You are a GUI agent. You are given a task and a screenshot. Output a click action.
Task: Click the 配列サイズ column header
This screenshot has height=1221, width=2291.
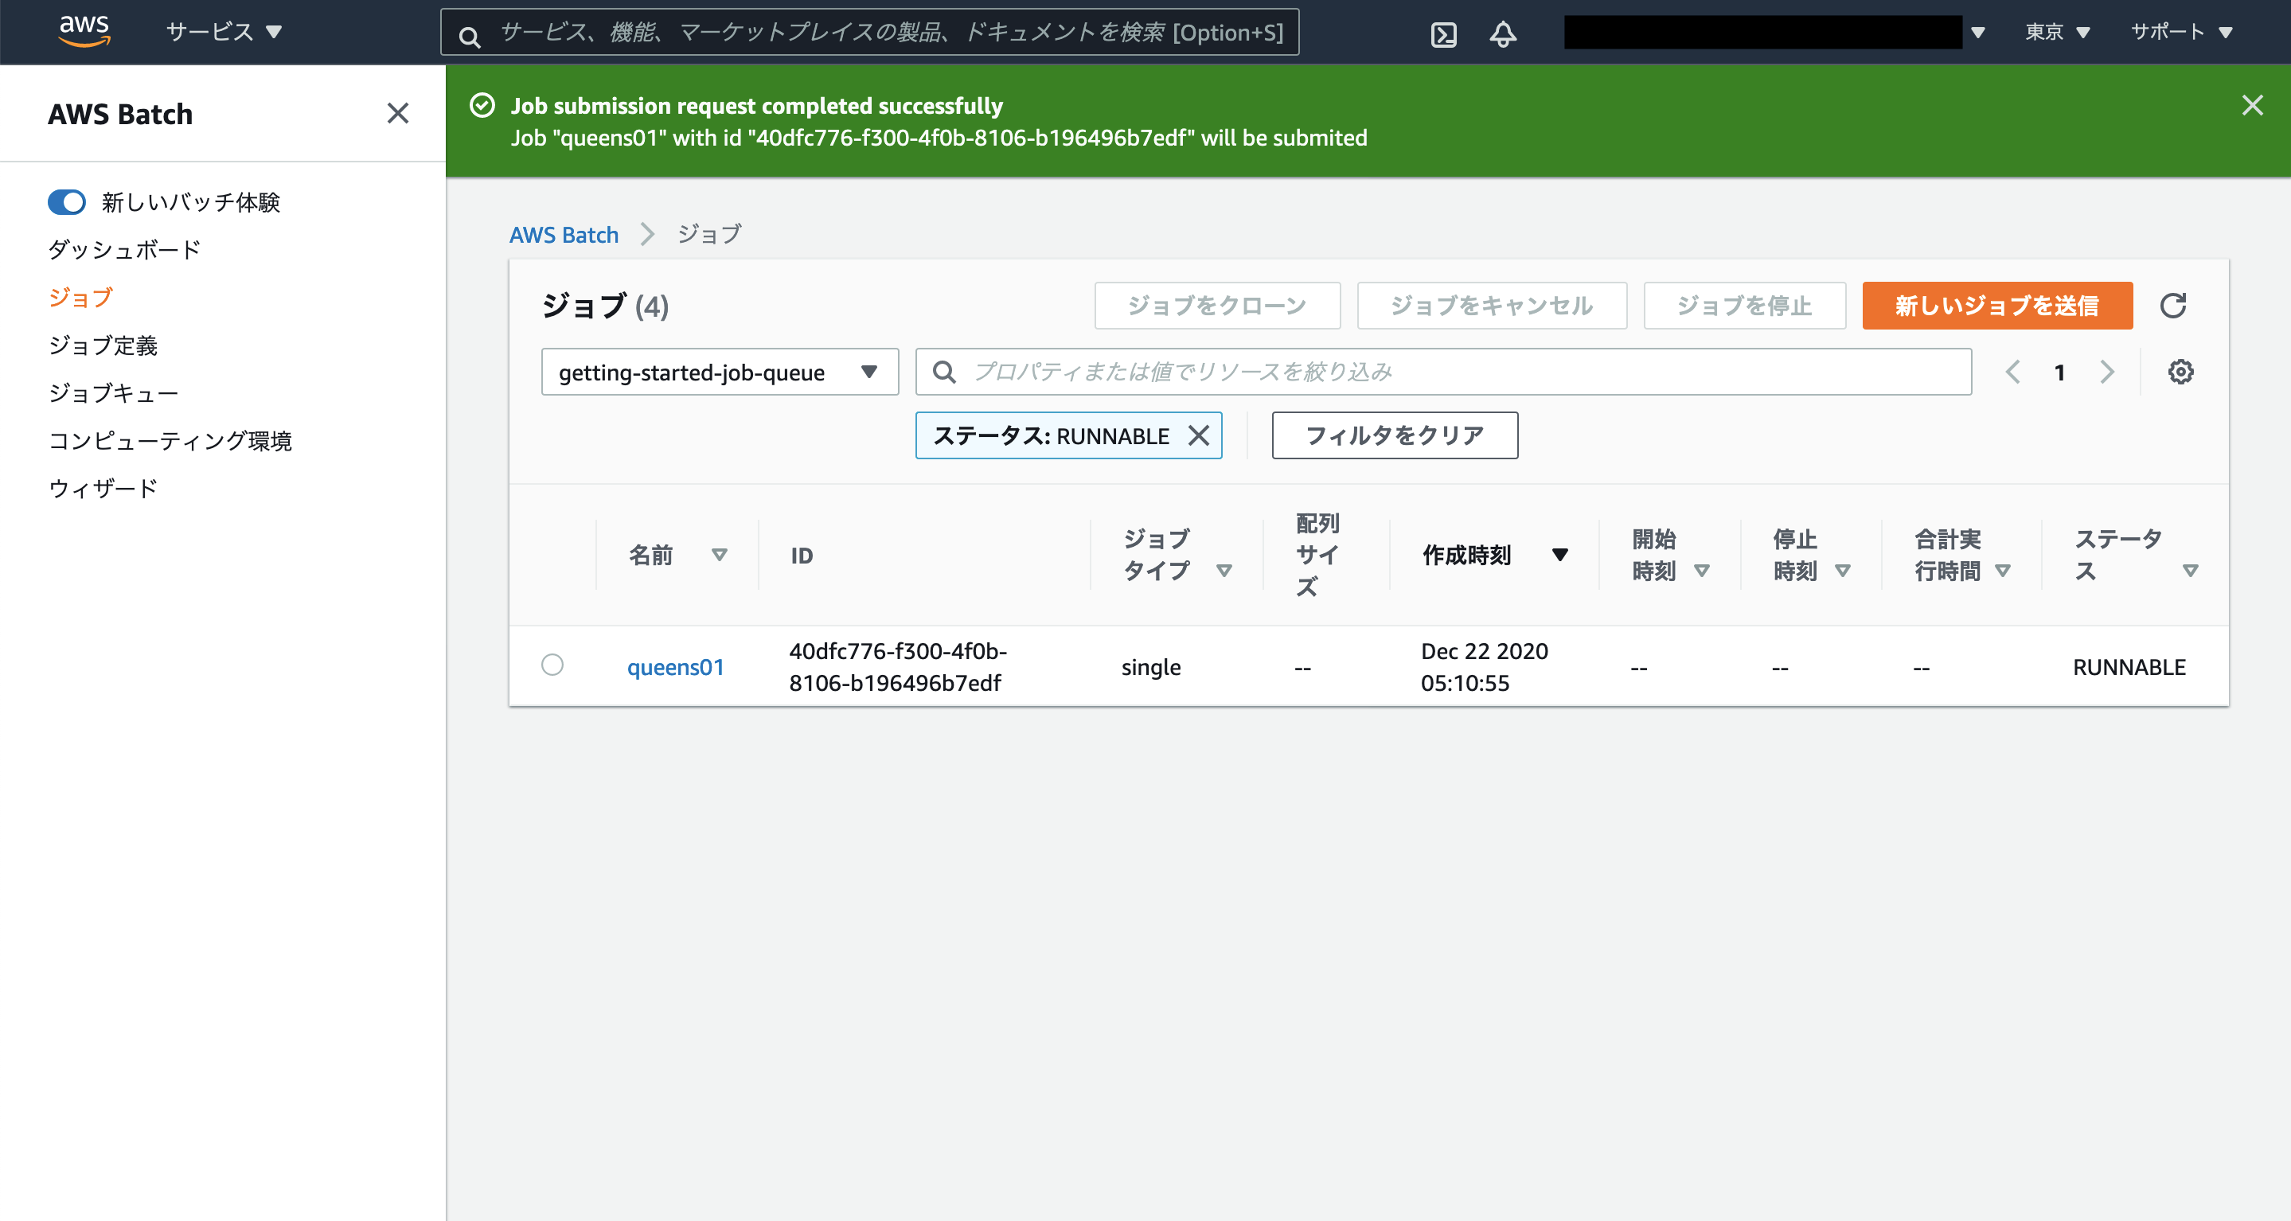tap(1317, 555)
